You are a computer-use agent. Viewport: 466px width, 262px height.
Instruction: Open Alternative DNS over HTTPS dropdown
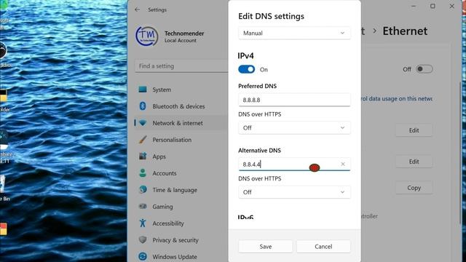click(294, 192)
